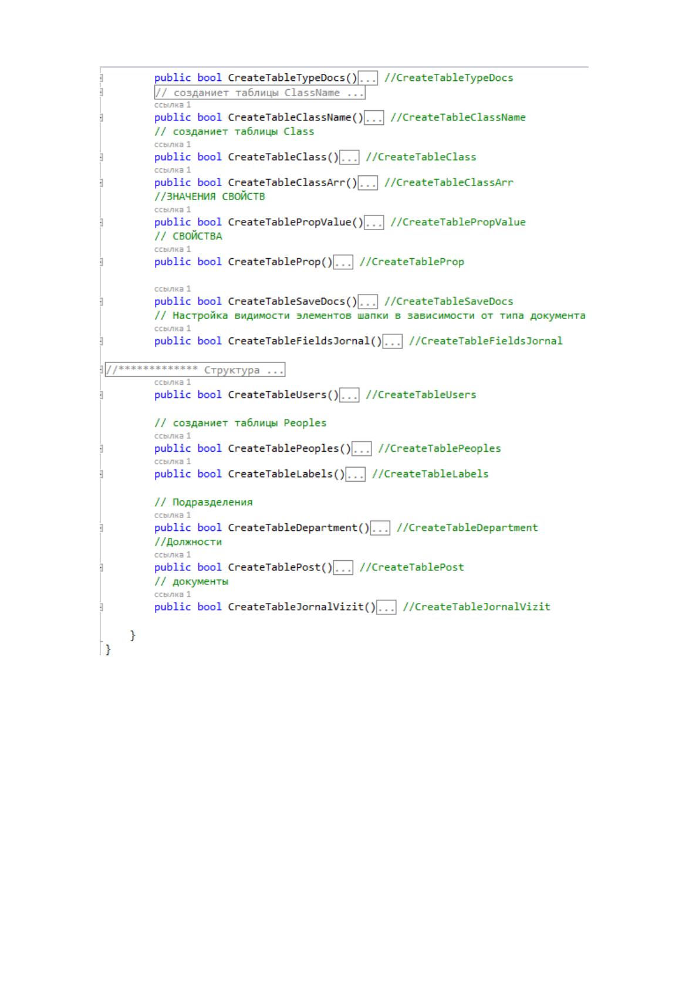
Task: Expand collapsed body of CreateTablePost method
Action: tap(343, 567)
